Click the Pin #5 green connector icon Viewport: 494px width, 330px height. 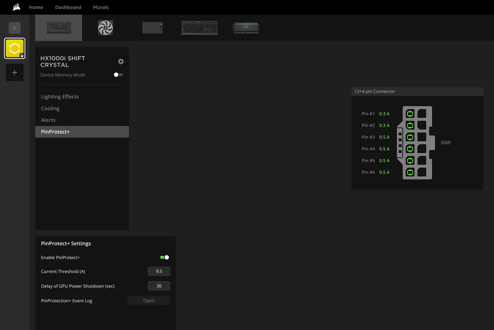(x=410, y=161)
